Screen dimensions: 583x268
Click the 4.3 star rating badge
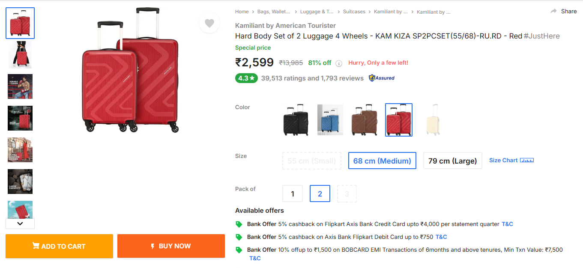pyautogui.click(x=246, y=78)
